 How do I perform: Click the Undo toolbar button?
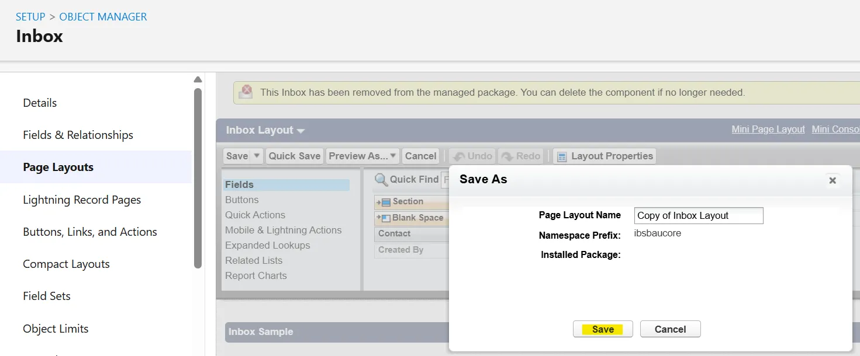(x=472, y=156)
